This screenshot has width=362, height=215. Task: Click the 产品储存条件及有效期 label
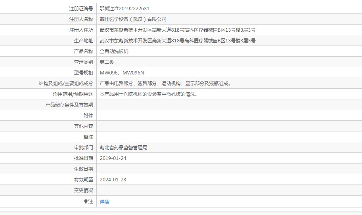(x=69, y=105)
